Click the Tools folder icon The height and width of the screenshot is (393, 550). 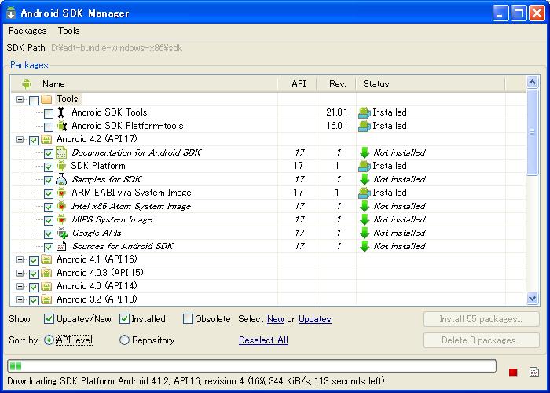[46, 99]
